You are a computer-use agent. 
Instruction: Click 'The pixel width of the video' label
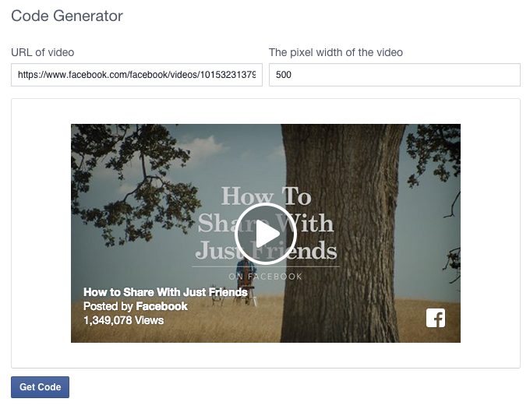(336, 52)
